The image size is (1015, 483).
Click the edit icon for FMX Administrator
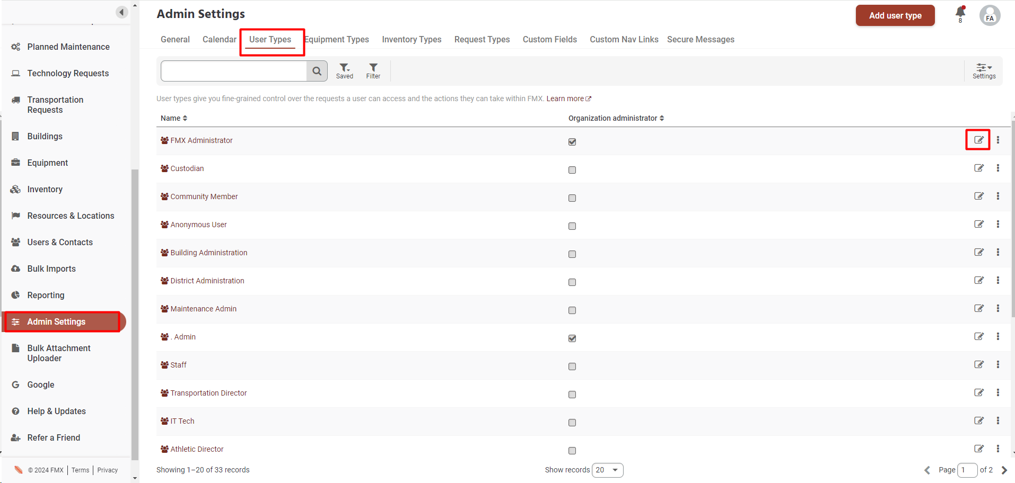[x=978, y=140]
